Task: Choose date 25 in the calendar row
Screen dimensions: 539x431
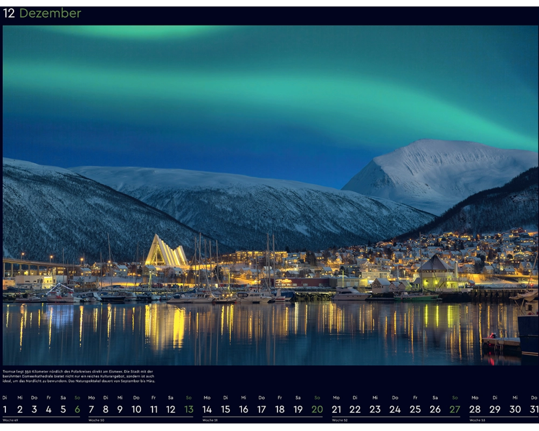Action: point(415,409)
